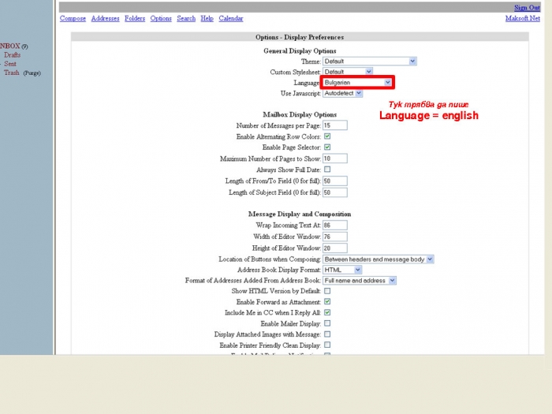Viewport: 552px width, 414px height.
Task: Open the Drafts folder
Action: 12,55
